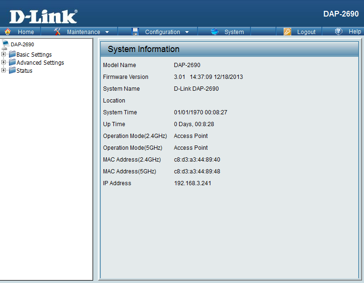Click the System Information heading
This screenshot has width=364, height=283.
click(x=143, y=49)
